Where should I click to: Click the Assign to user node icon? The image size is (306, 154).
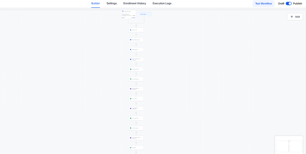[131, 30]
